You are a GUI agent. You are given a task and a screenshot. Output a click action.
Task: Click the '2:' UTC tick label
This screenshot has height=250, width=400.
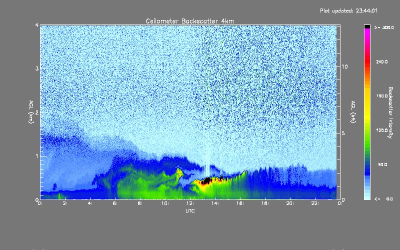pos(65,203)
